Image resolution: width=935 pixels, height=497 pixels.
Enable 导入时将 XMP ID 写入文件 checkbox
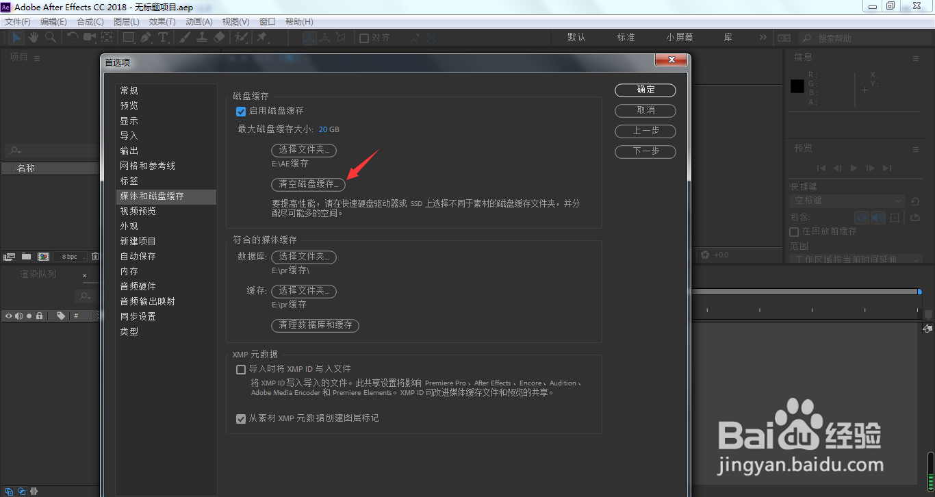(241, 369)
